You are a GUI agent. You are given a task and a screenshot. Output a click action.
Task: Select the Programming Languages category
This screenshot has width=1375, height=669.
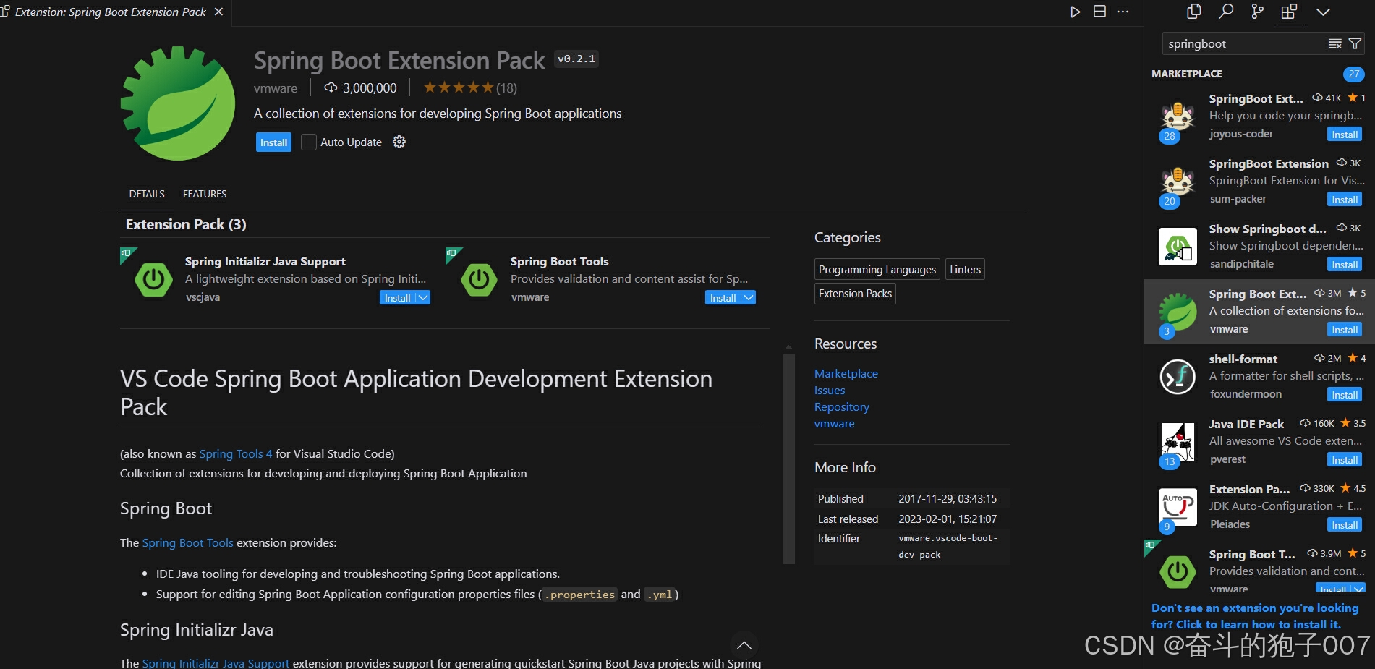point(877,269)
